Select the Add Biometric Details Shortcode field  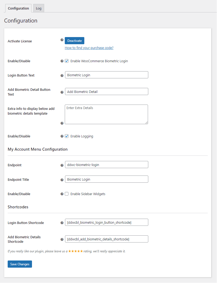click(107, 239)
